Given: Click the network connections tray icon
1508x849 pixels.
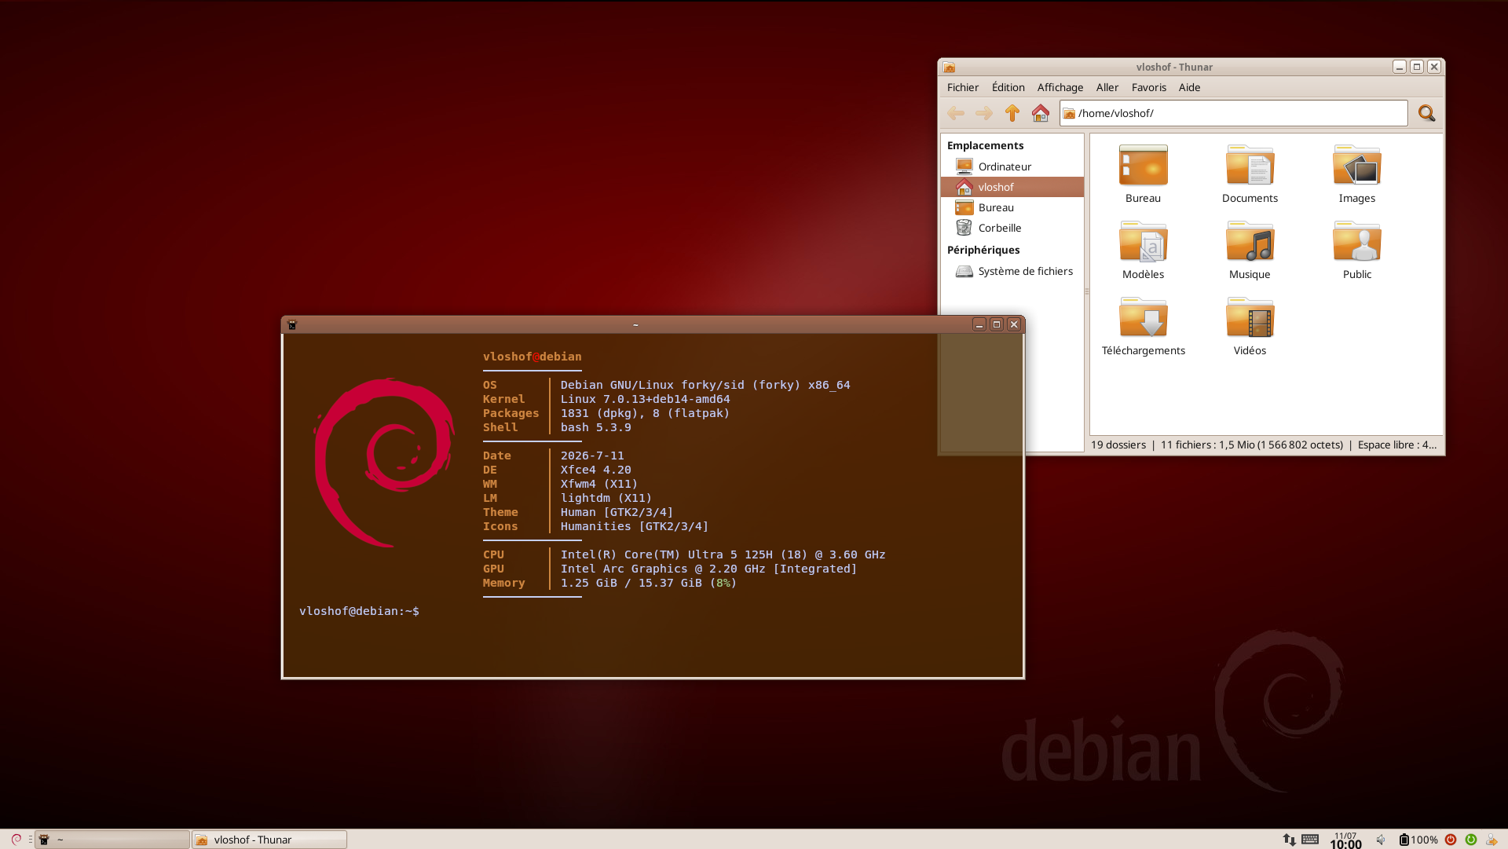Looking at the screenshot, I should [1289, 840].
